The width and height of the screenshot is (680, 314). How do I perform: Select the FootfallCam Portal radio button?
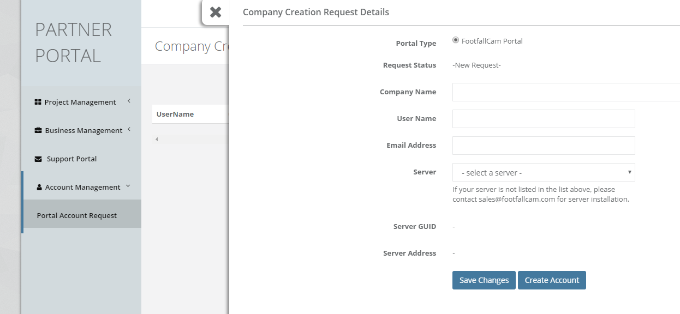[456, 40]
